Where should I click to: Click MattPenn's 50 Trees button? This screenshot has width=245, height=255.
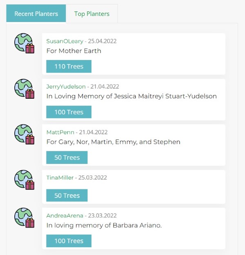[x=67, y=157]
